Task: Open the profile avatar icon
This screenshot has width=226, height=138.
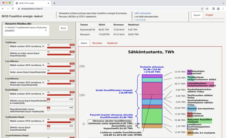Action: pyautogui.click(x=218, y=9)
